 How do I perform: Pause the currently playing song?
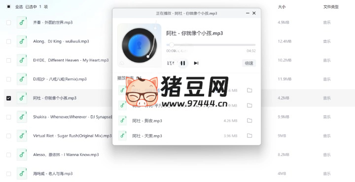(x=183, y=63)
